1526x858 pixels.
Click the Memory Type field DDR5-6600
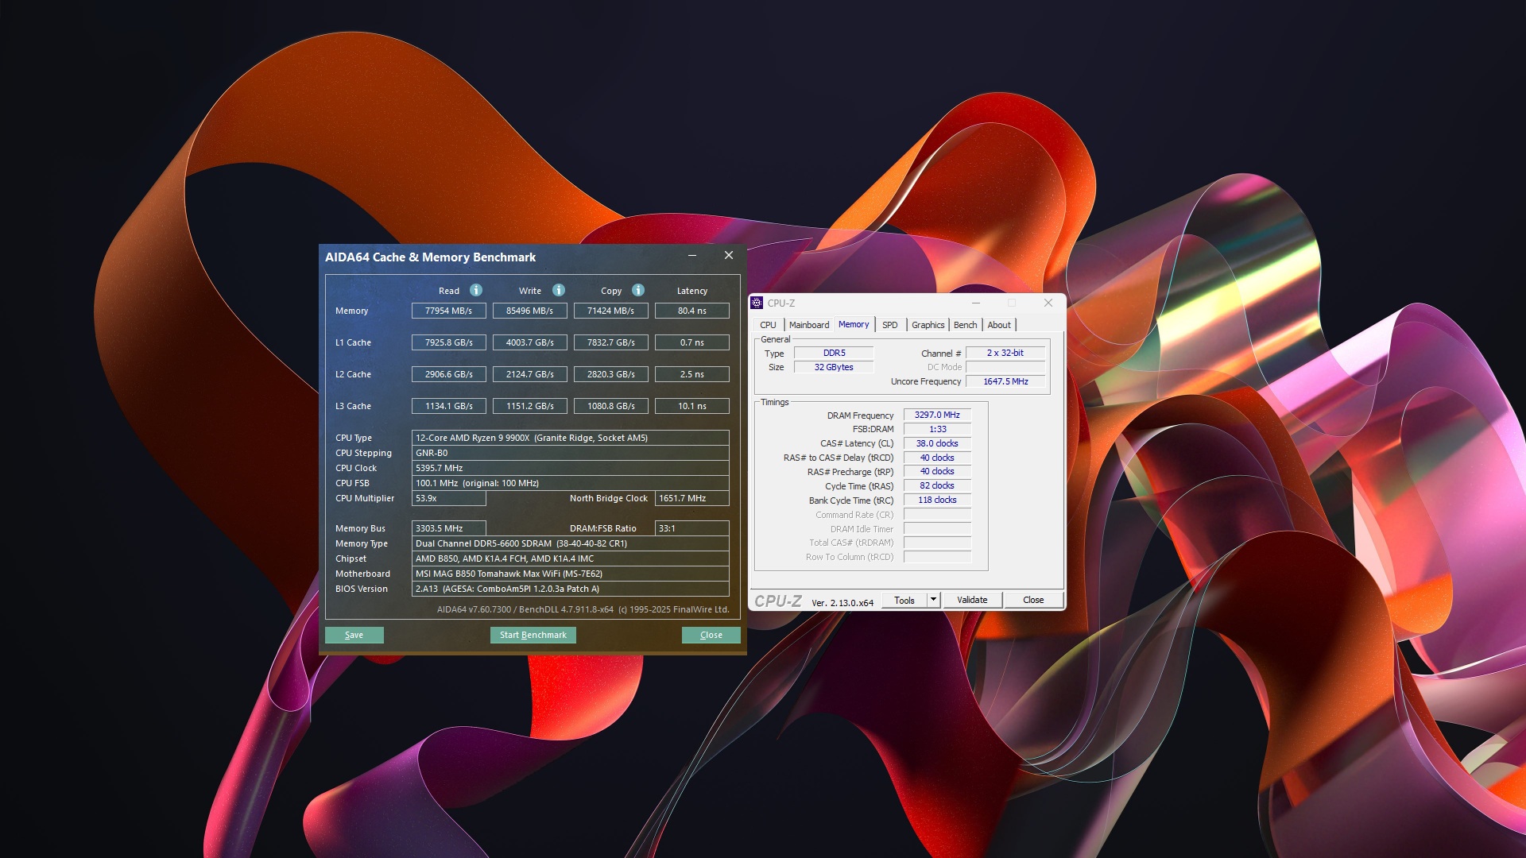coord(571,543)
